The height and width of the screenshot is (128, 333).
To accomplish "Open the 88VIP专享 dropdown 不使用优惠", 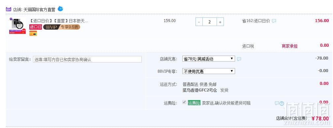I will 209,71.
